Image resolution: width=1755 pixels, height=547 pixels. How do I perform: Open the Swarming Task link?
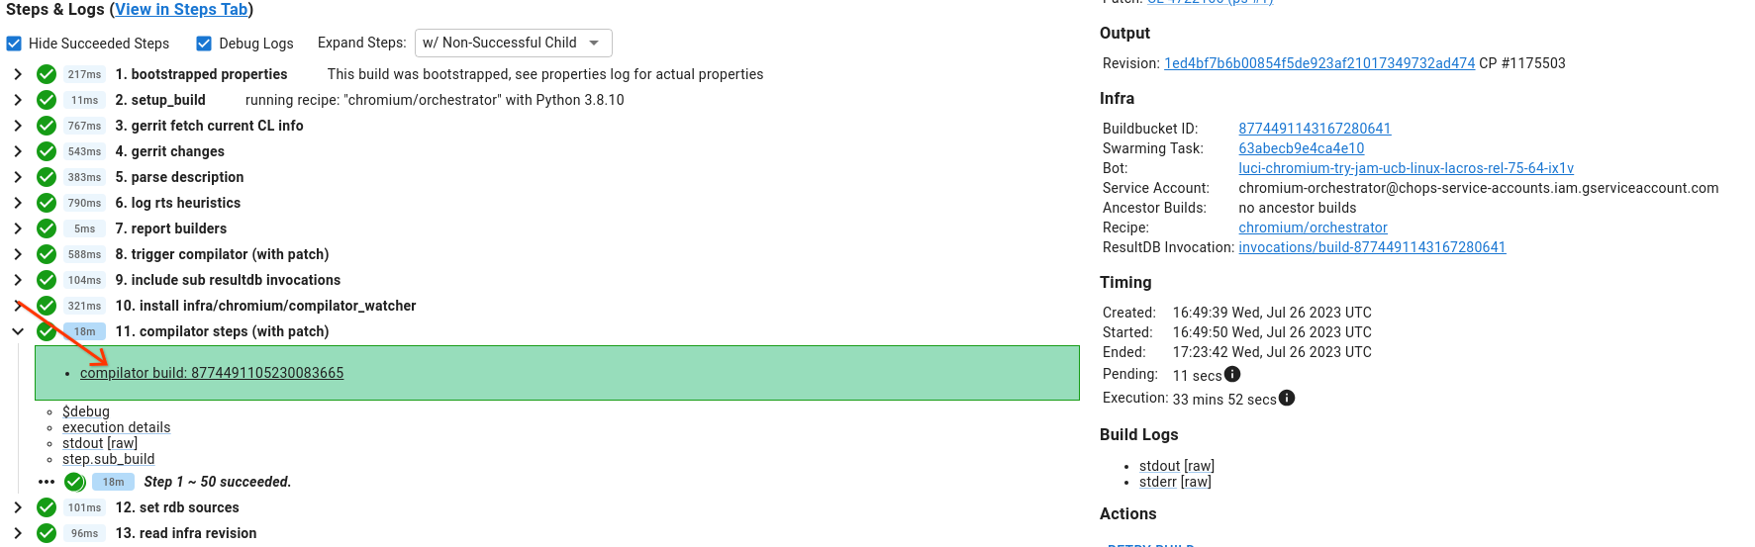(1301, 148)
